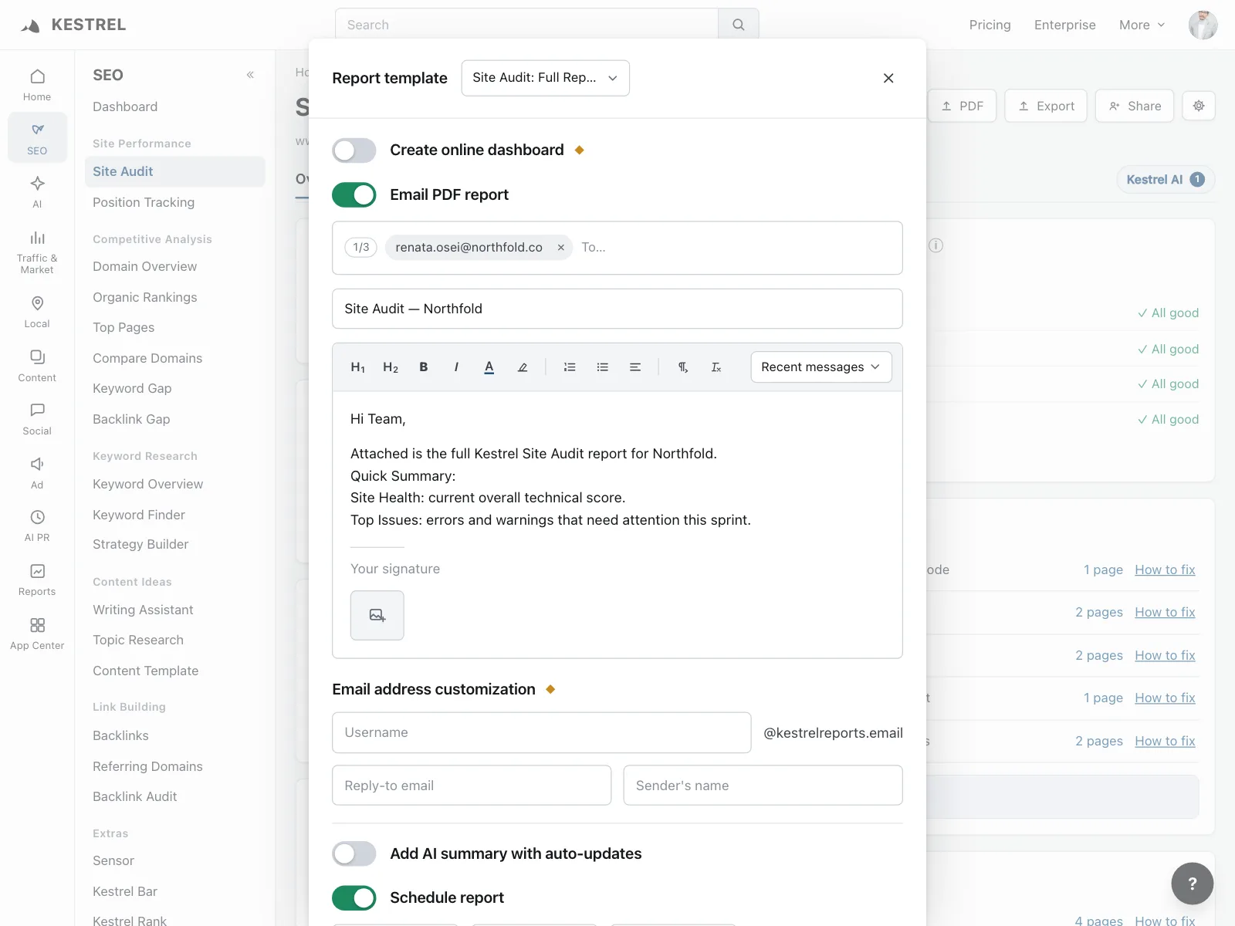Screen dimensions: 1235x926
Task: Open Recent messages dropdown
Action: pyautogui.click(x=821, y=367)
